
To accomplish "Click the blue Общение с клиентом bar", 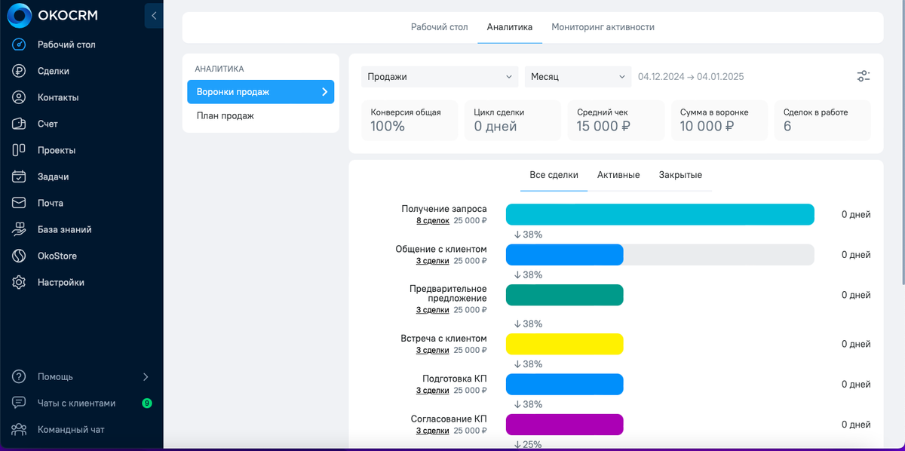I will click(564, 255).
